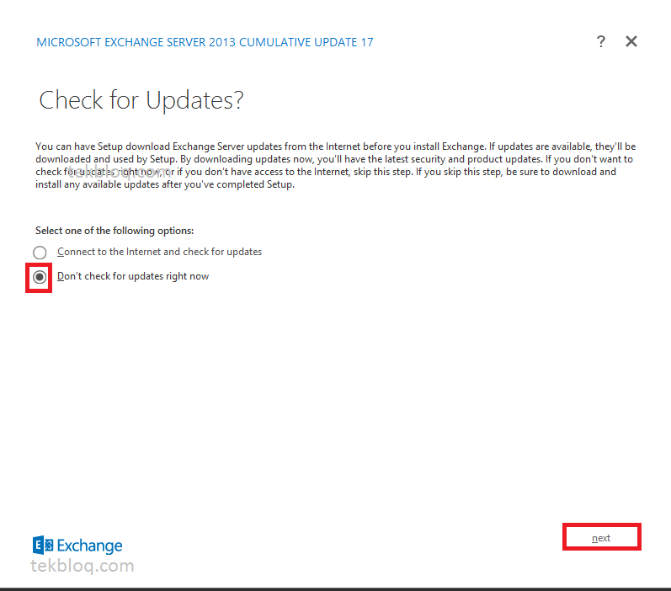Select Connect to the Internet and check for updates
Screen dimensions: 671x591
tap(40, 253)
